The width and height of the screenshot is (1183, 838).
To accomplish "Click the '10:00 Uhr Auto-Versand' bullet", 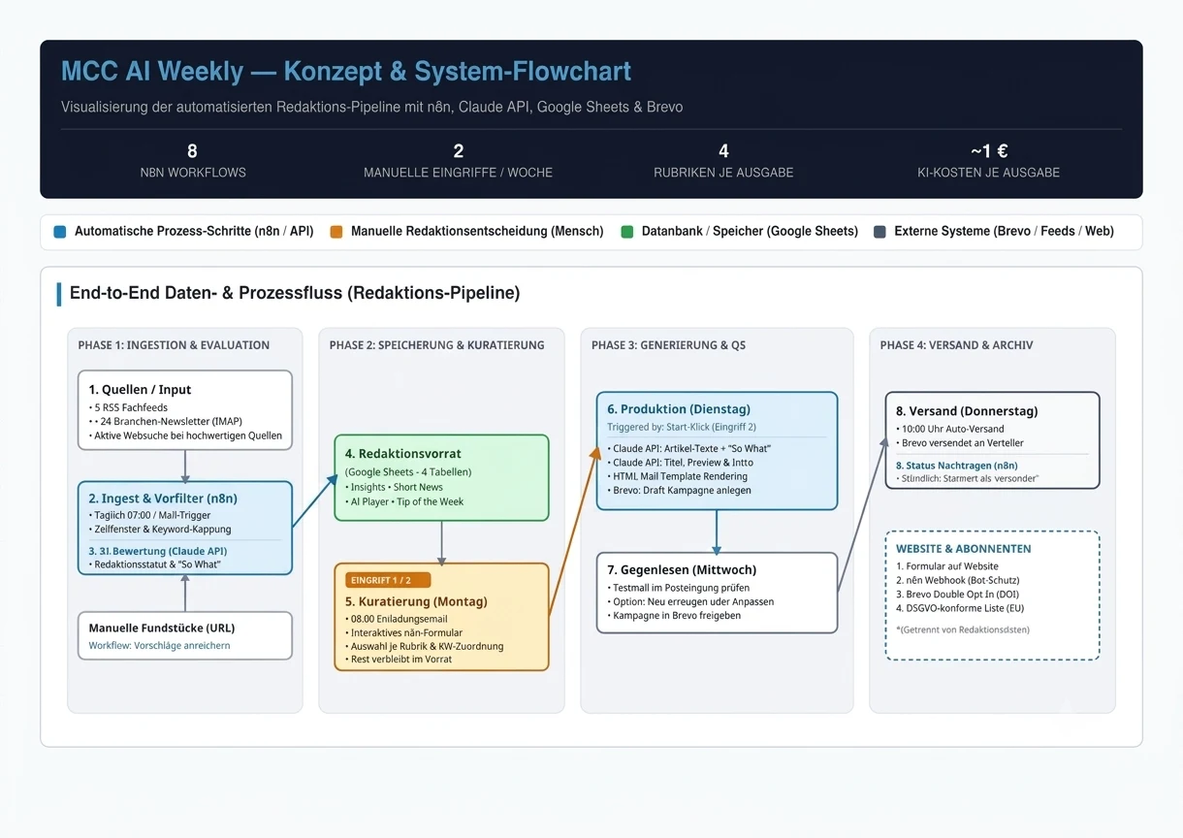I will (950, 429).
